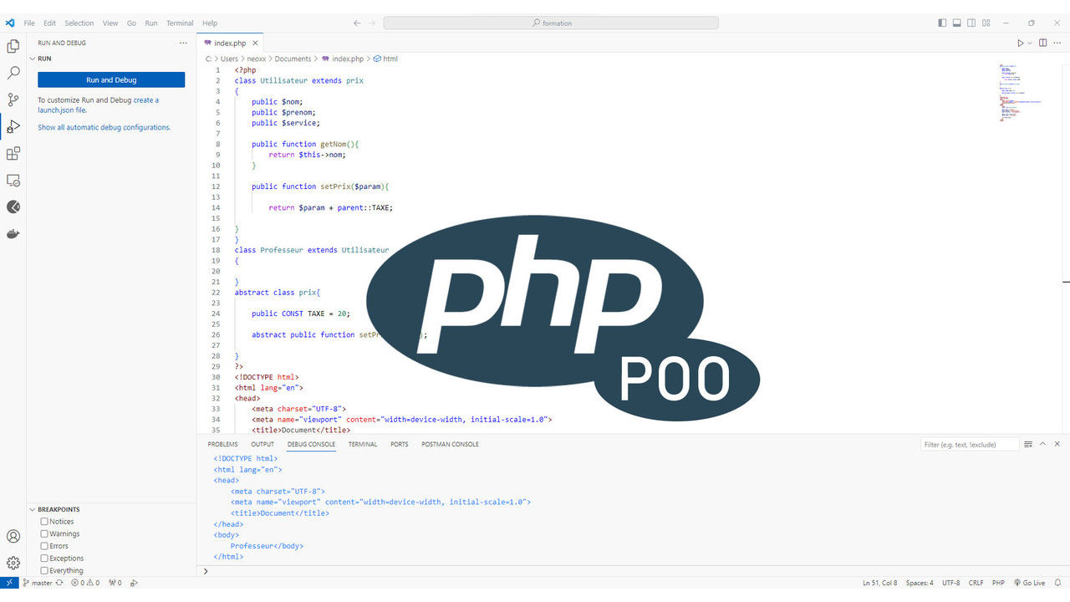This screenshot has width=1070, height=602.
Task: Switch to POSTMAN CONSOLE tab
Action: coord(450,444)
